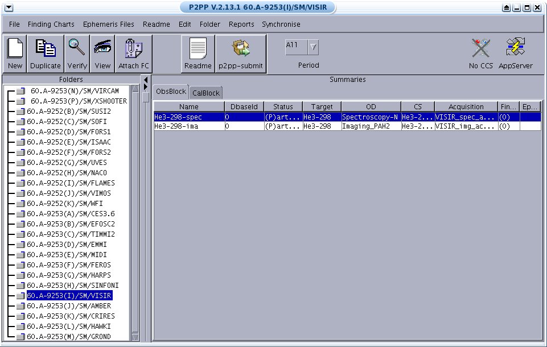Open the Readme menu
This screenshot has height=347, width=547.
pyautogui.click(x=157, y=24)
